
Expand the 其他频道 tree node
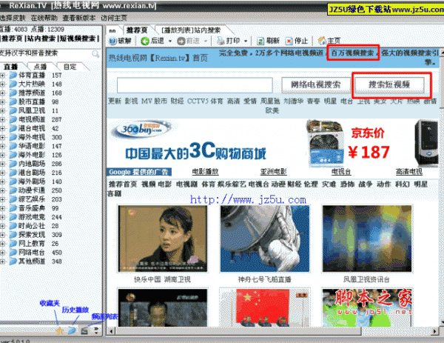pos(2,262)
